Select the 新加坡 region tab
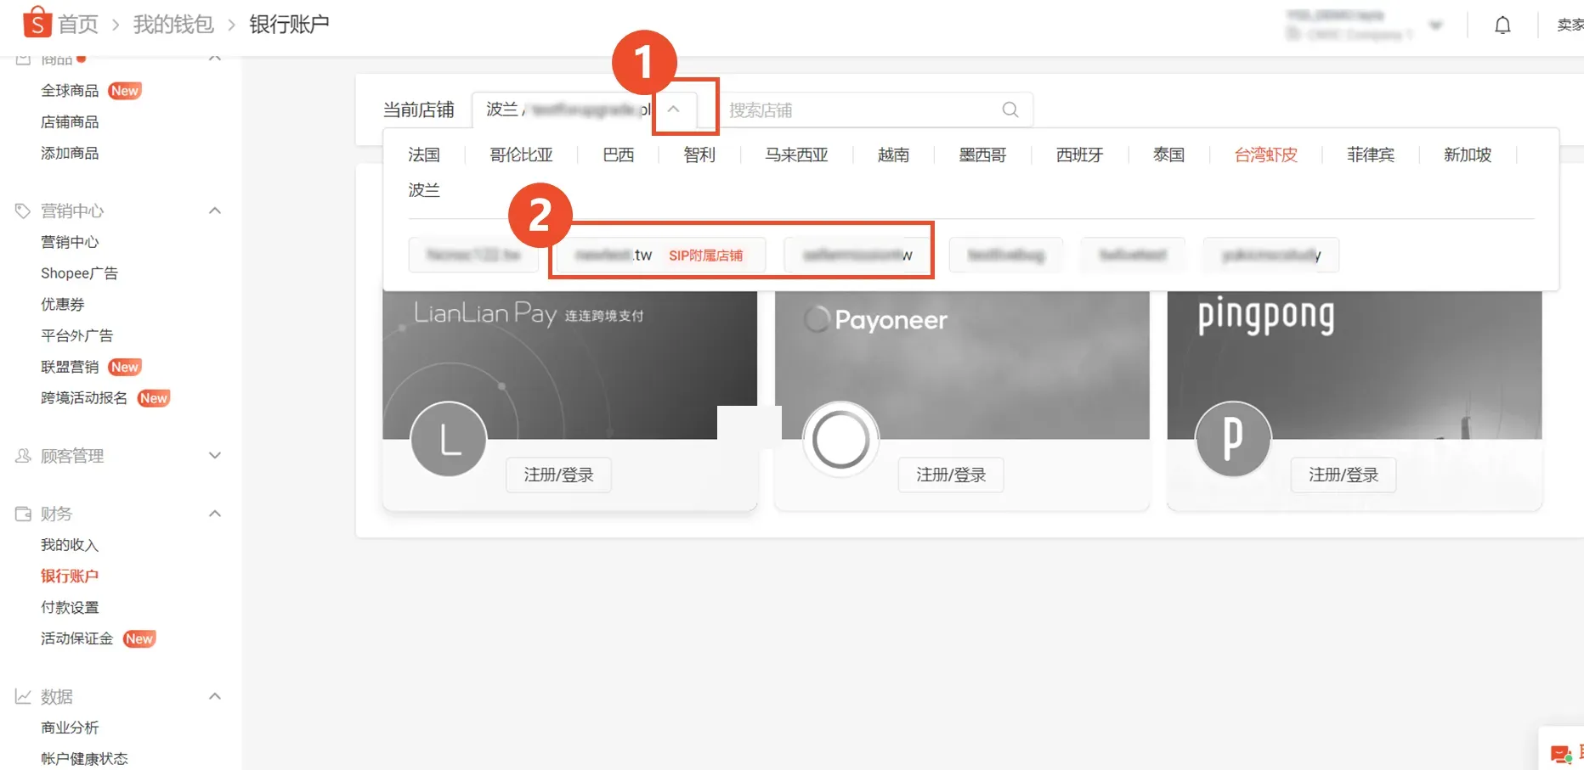This screenshot has width=1584, height=770. coord(1468,155)
